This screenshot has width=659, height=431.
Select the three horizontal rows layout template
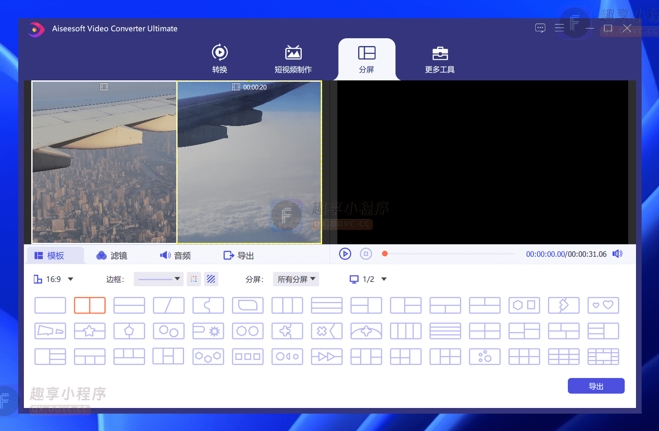coord(327,305)
